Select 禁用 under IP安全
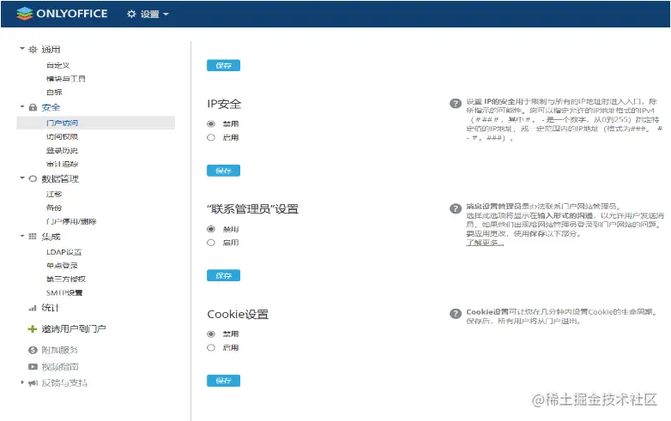The height and width of the screenshot is (421, 671). (x=211, y=124)
